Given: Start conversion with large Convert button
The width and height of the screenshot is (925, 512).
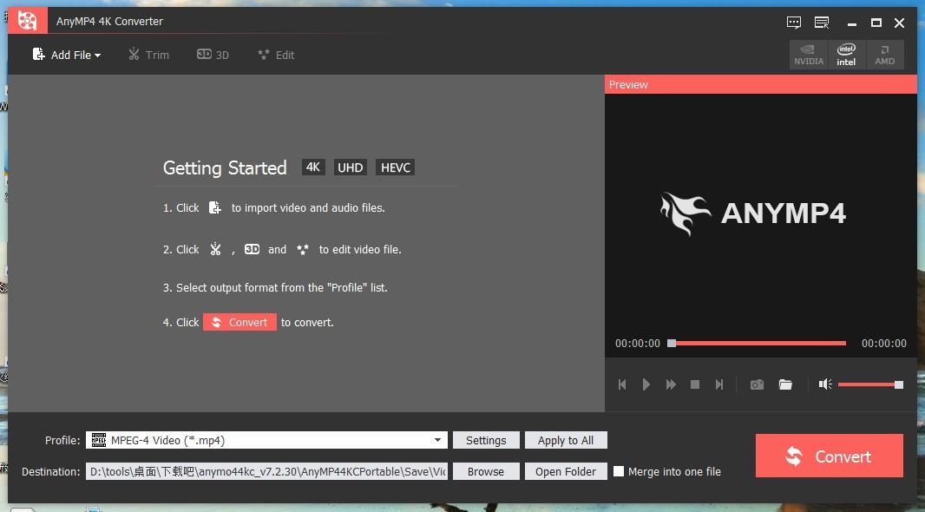Looking at the screenshot, I should pyautogui.click(x=830, y=456).
